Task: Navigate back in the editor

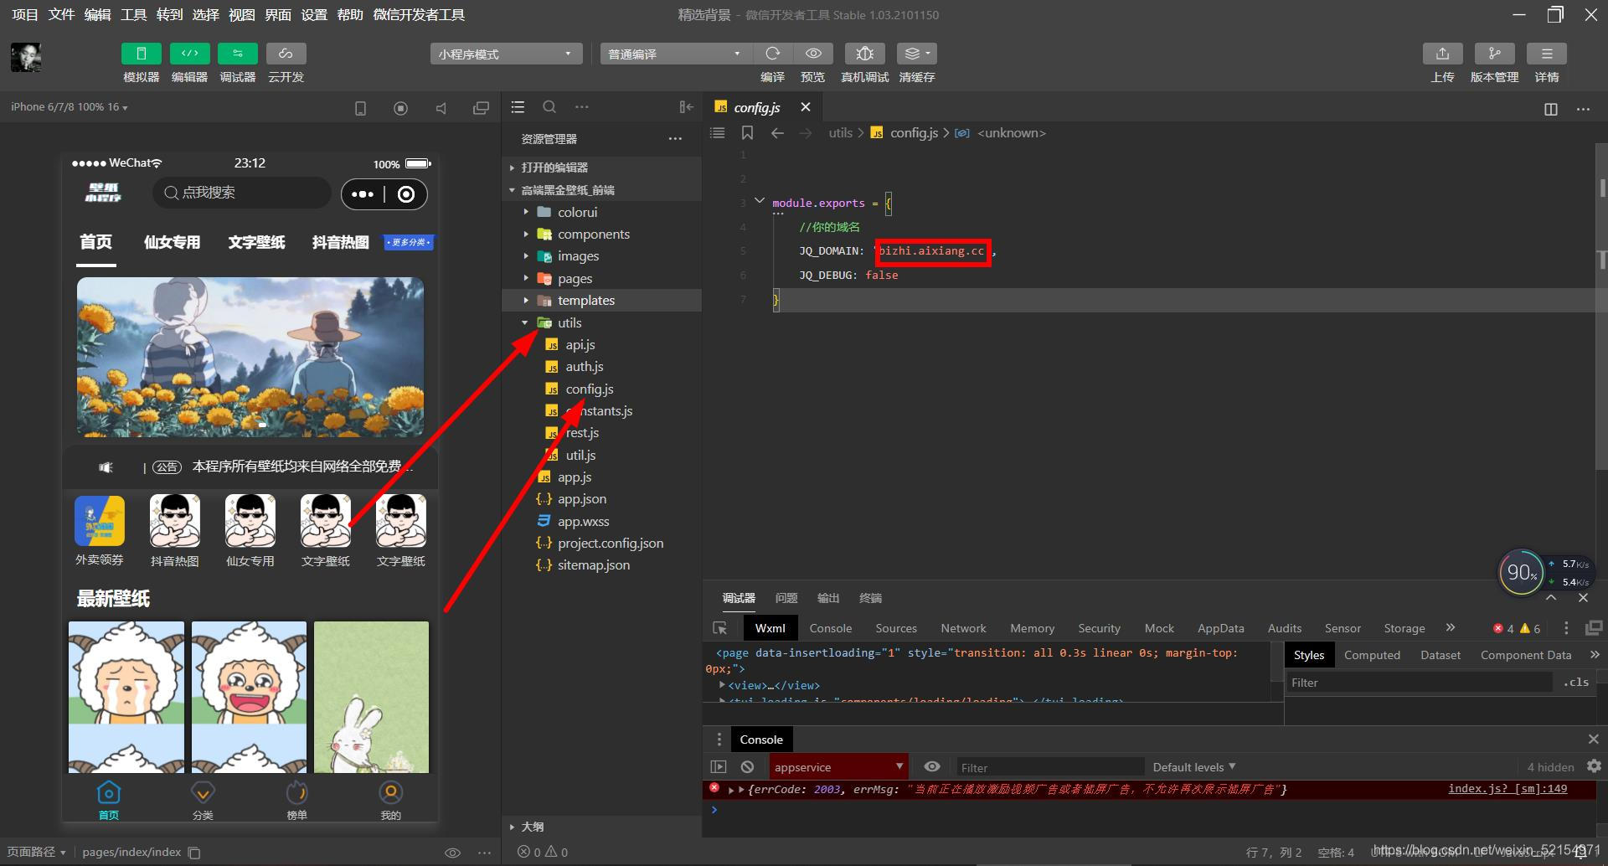Action: tap(777, 133)
